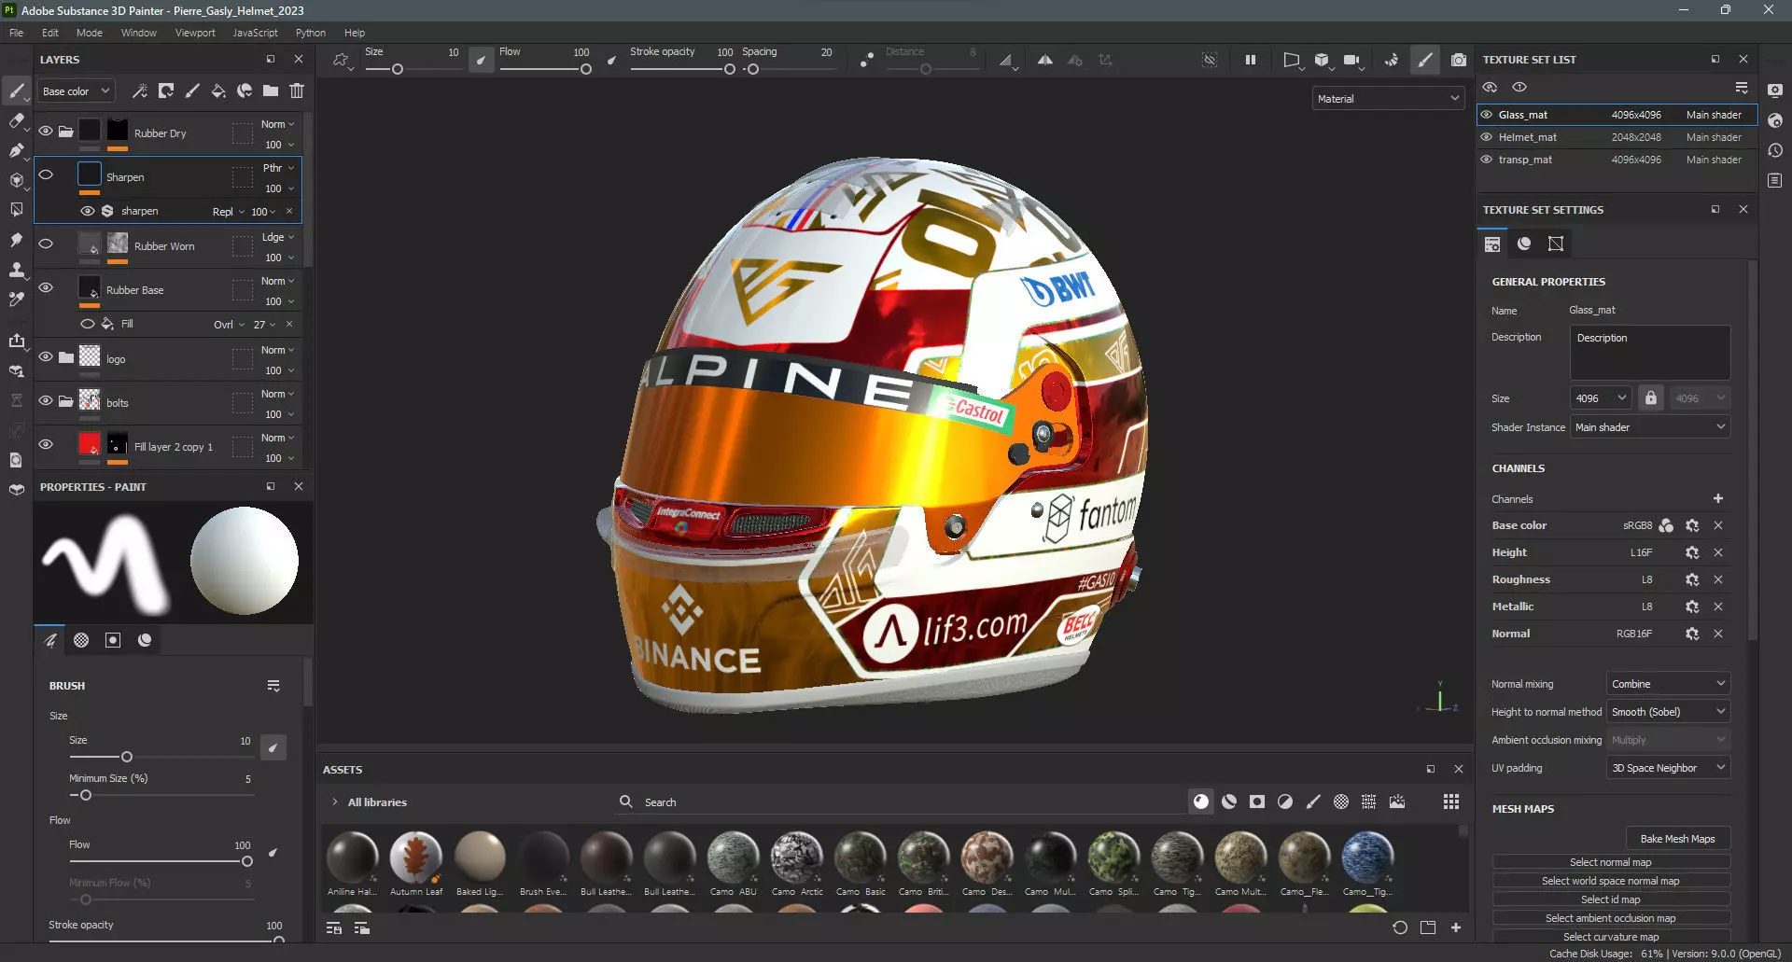
Task: Hide Glass_mat texture set
Action: pos(1487,115)
